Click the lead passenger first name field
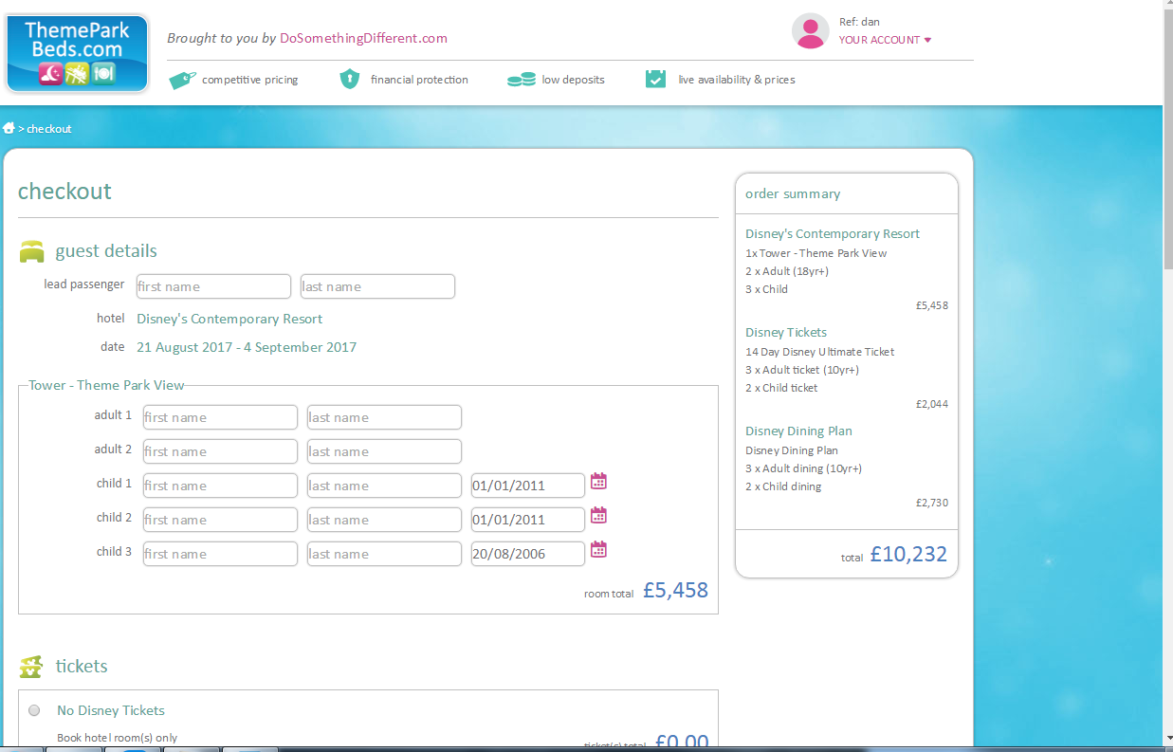This screenshot has width=1173, height=752. (x=213, y=286)
